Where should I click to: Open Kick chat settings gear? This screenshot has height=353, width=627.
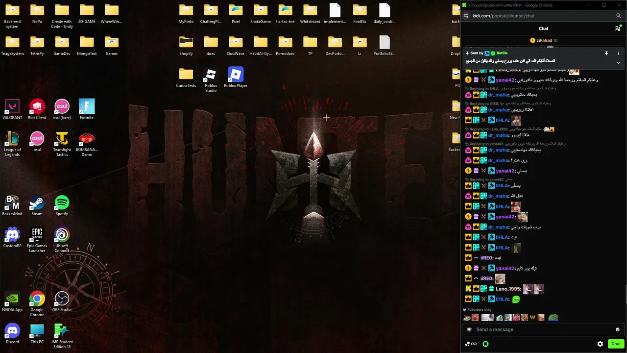(x=600, y=344)
